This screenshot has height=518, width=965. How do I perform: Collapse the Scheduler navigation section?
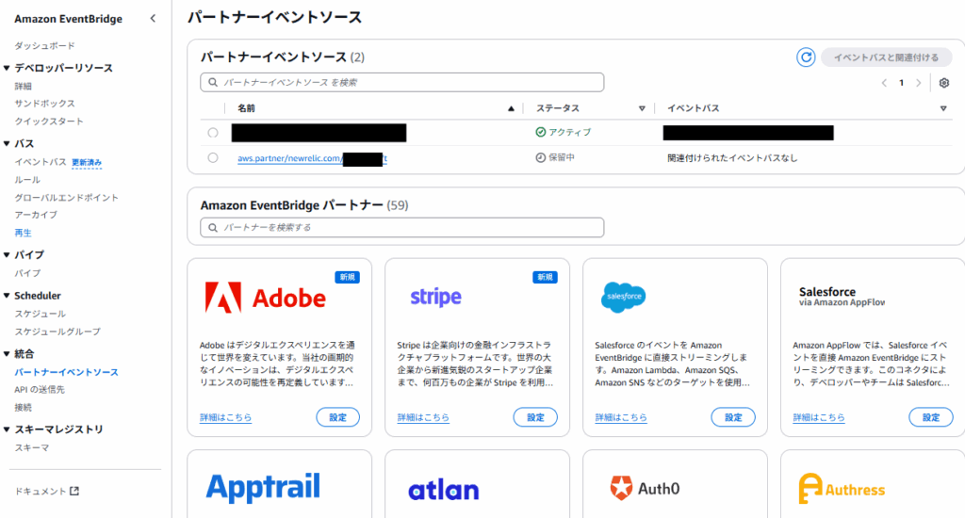[7, 296]
